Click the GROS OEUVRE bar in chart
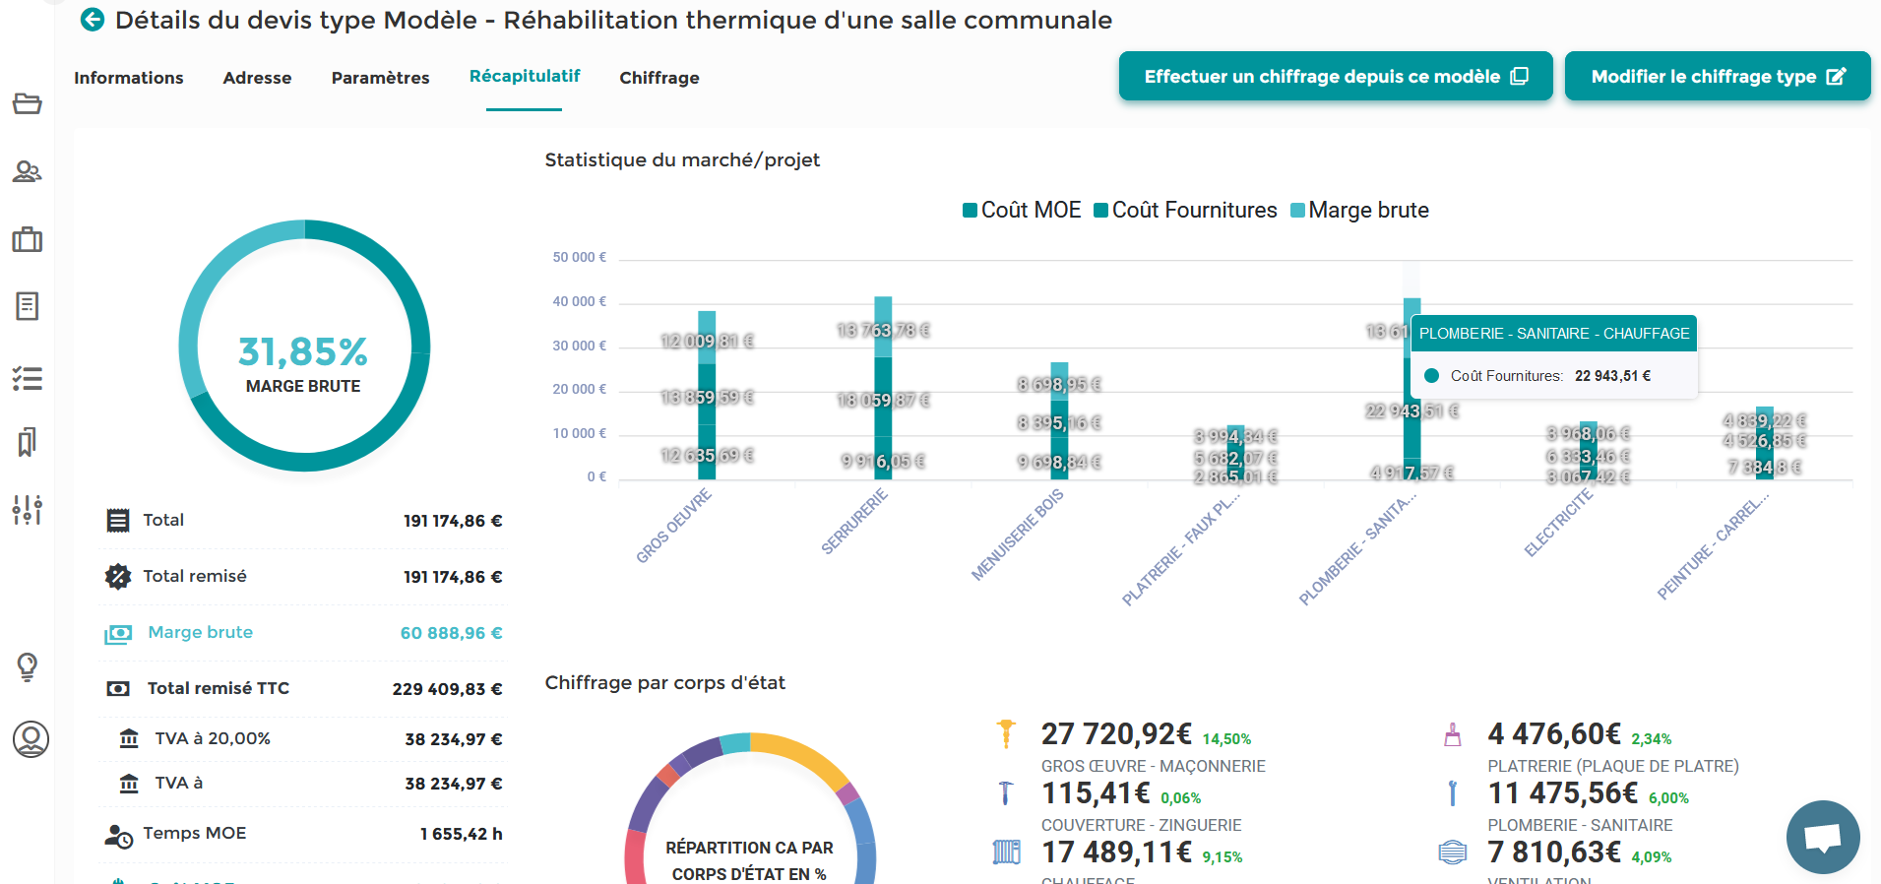 (x=707, y=413)
